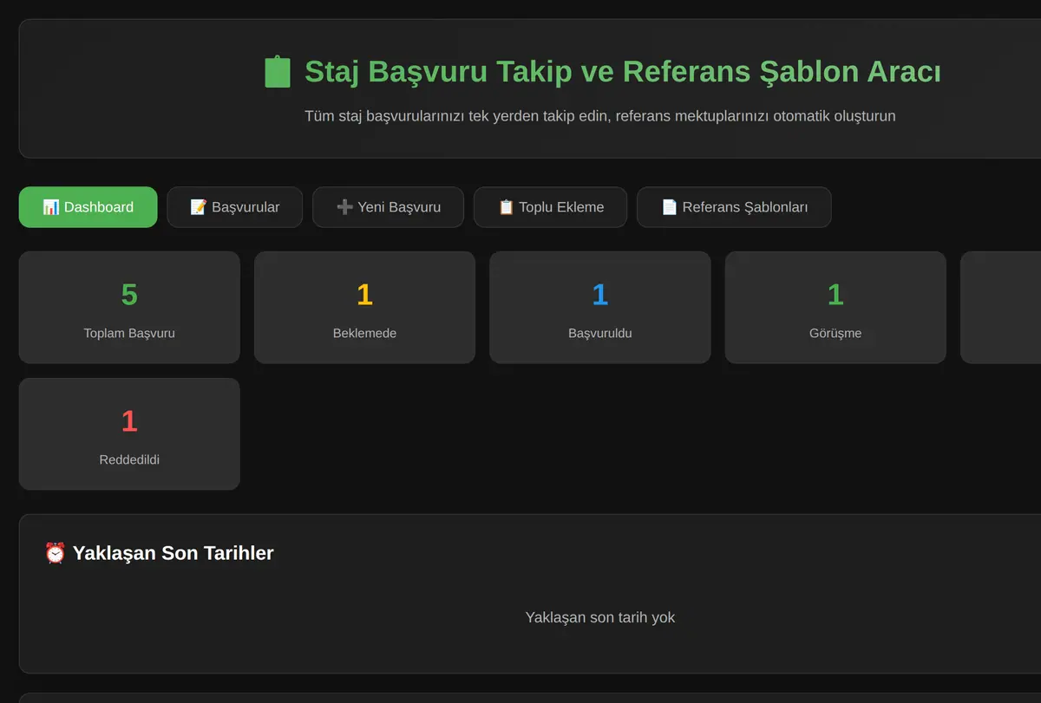
Task: Click the Yaklaşan Son Tarihler heading
Action: 173,553
